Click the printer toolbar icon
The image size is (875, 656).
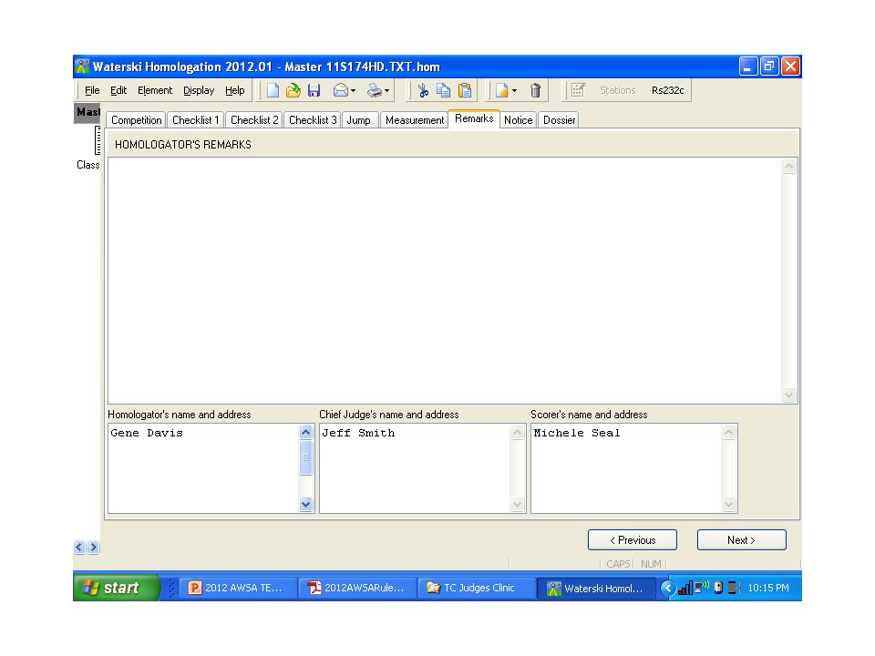pyautogui.click(x=375, y=90)
